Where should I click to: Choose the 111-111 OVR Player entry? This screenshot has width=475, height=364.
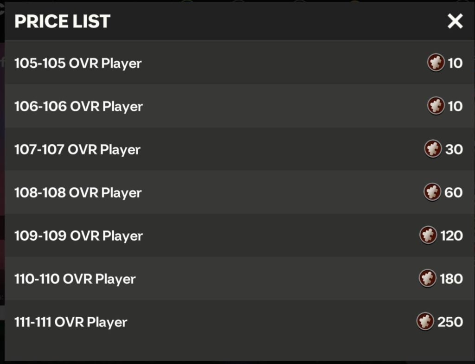tap(71, 322)
